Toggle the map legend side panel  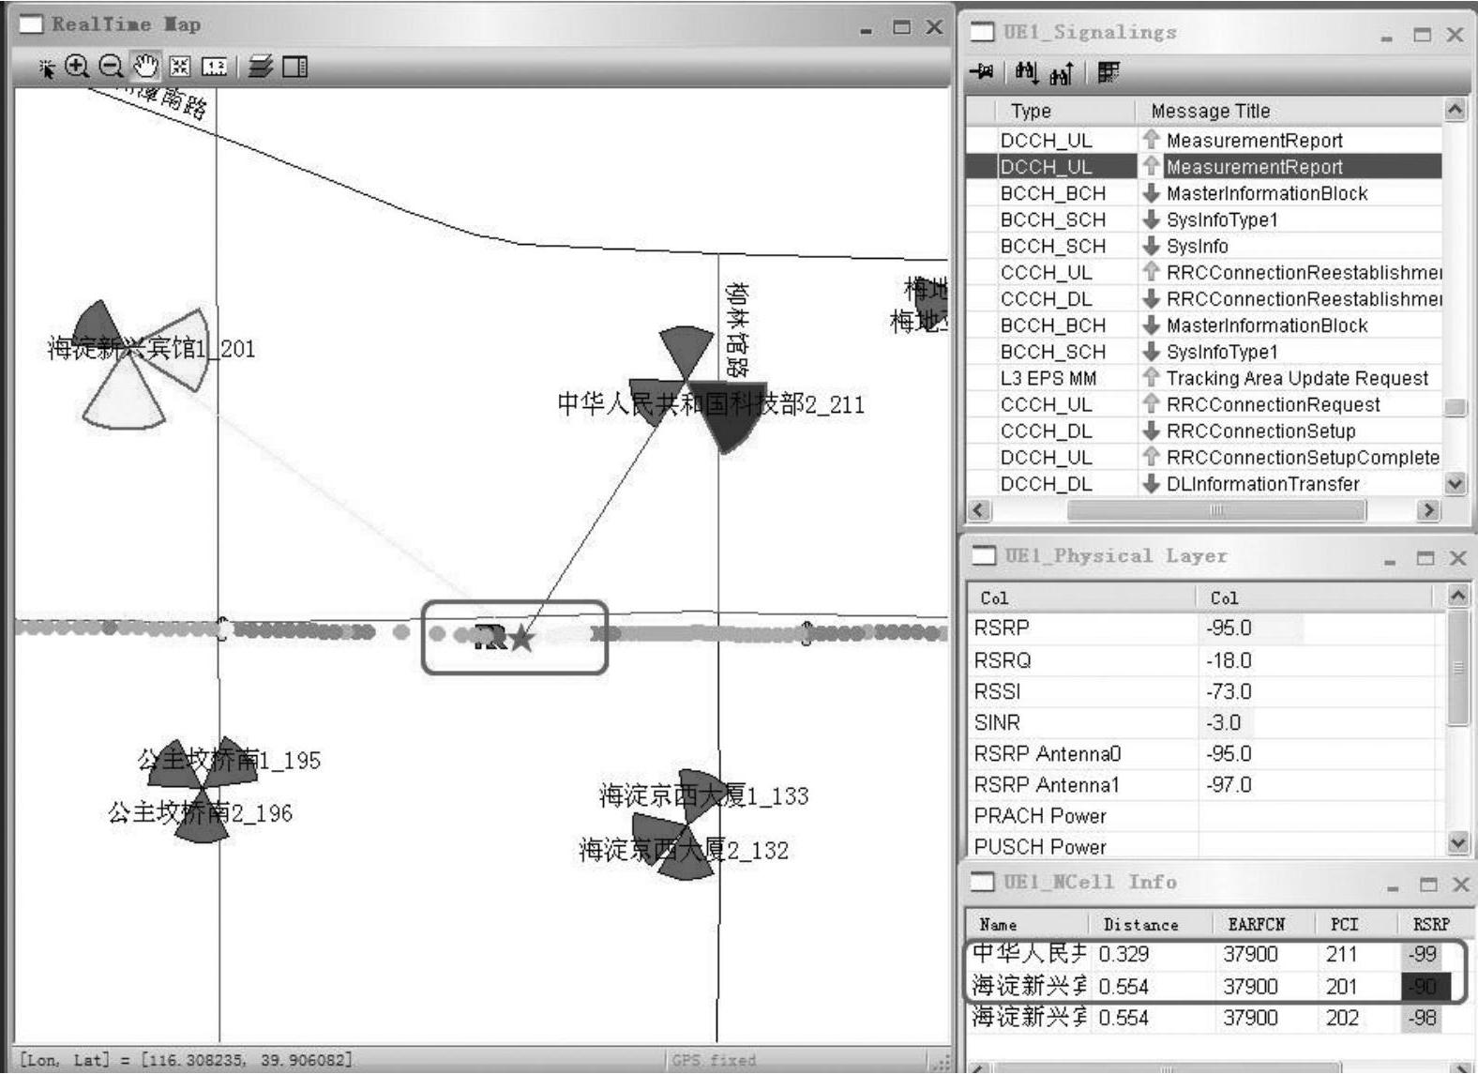294,67
